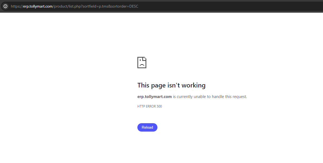
Task: Click the sad page error icon
Action: click(x=142, y=63)
